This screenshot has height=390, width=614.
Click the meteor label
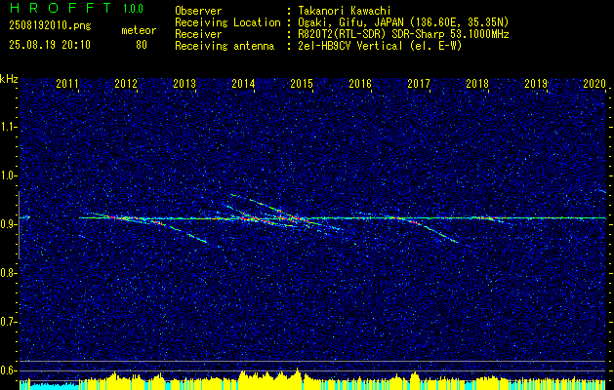[x=139, y=30]
